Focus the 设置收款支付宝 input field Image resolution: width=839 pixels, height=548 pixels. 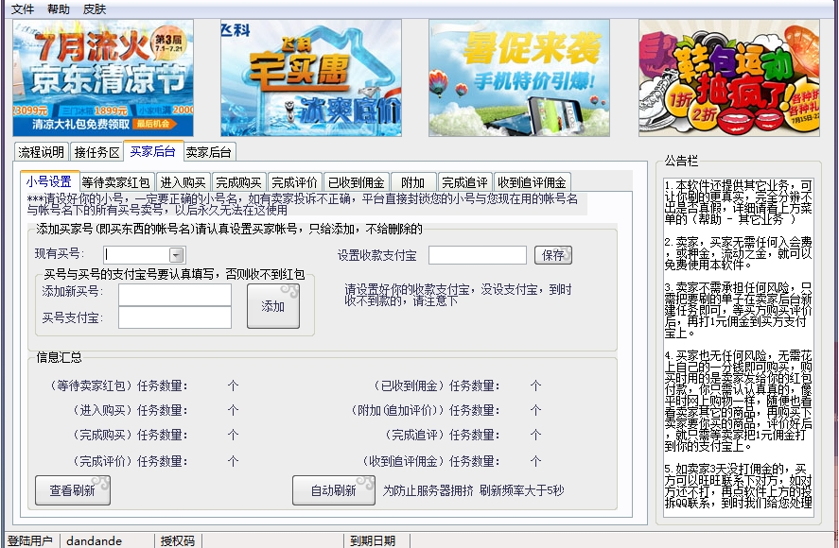pos(478,255)
